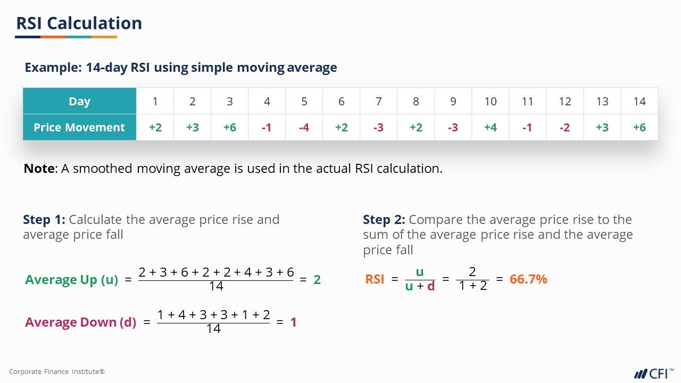Viewport: 681px width, 383px height.
Task: Click the magenta "Average Down (d)" label
Action: point(80,322)
